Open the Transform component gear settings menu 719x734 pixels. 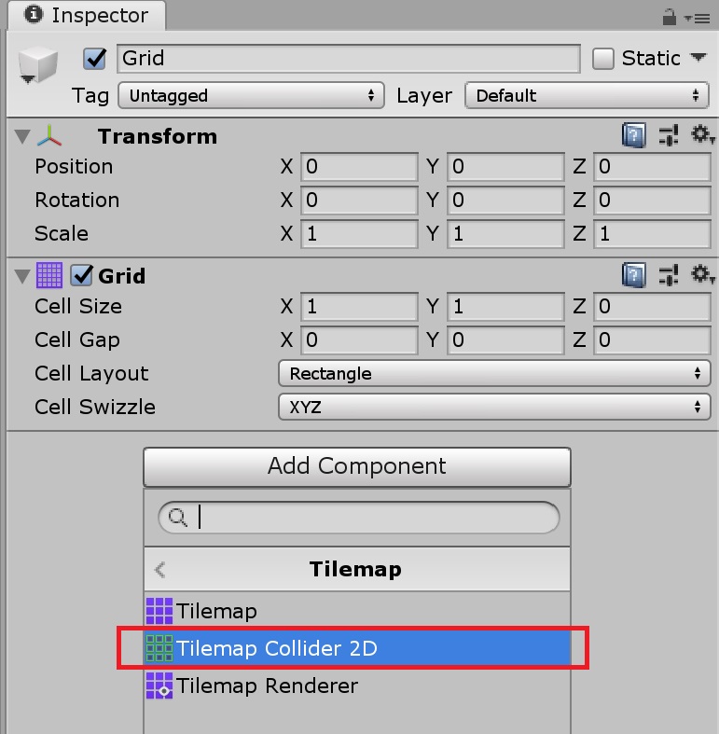point(702,135)
